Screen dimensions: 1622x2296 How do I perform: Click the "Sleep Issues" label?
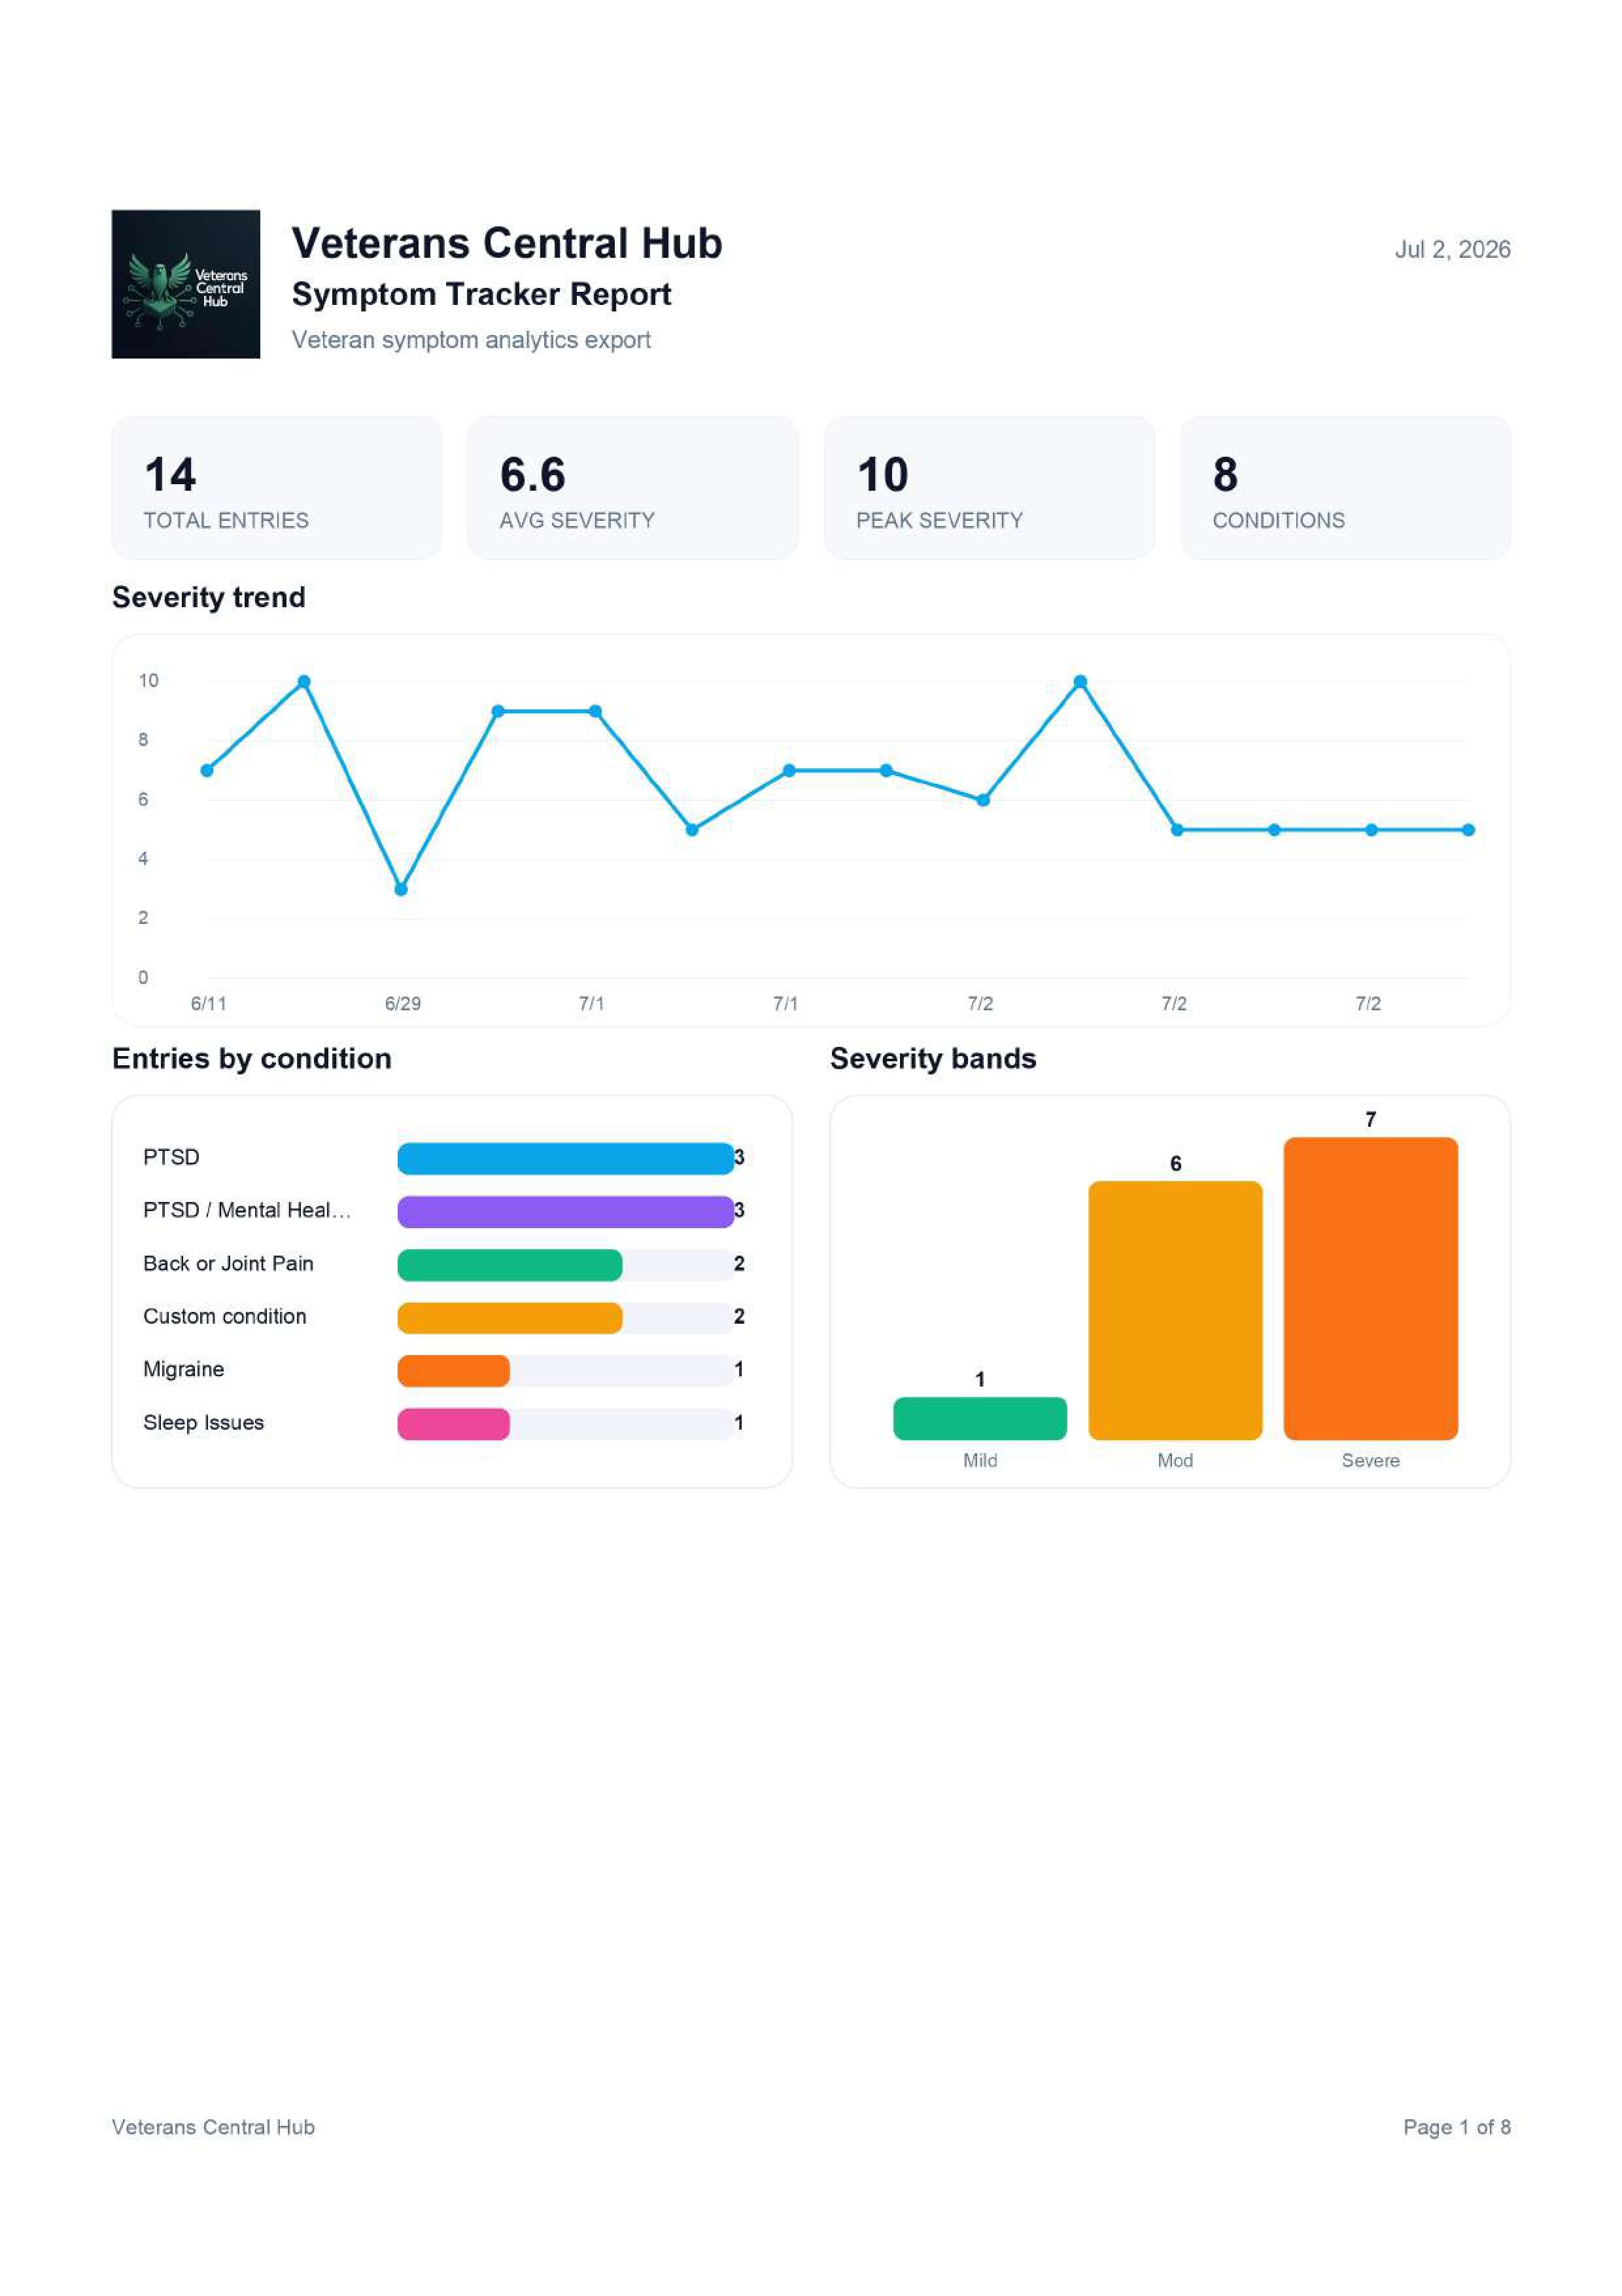pyautogui.click(x=204, y=1422)
